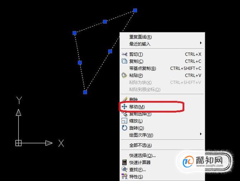Click the paste clipboard icon beside 粘贴(P)

[x=124, y=75]
